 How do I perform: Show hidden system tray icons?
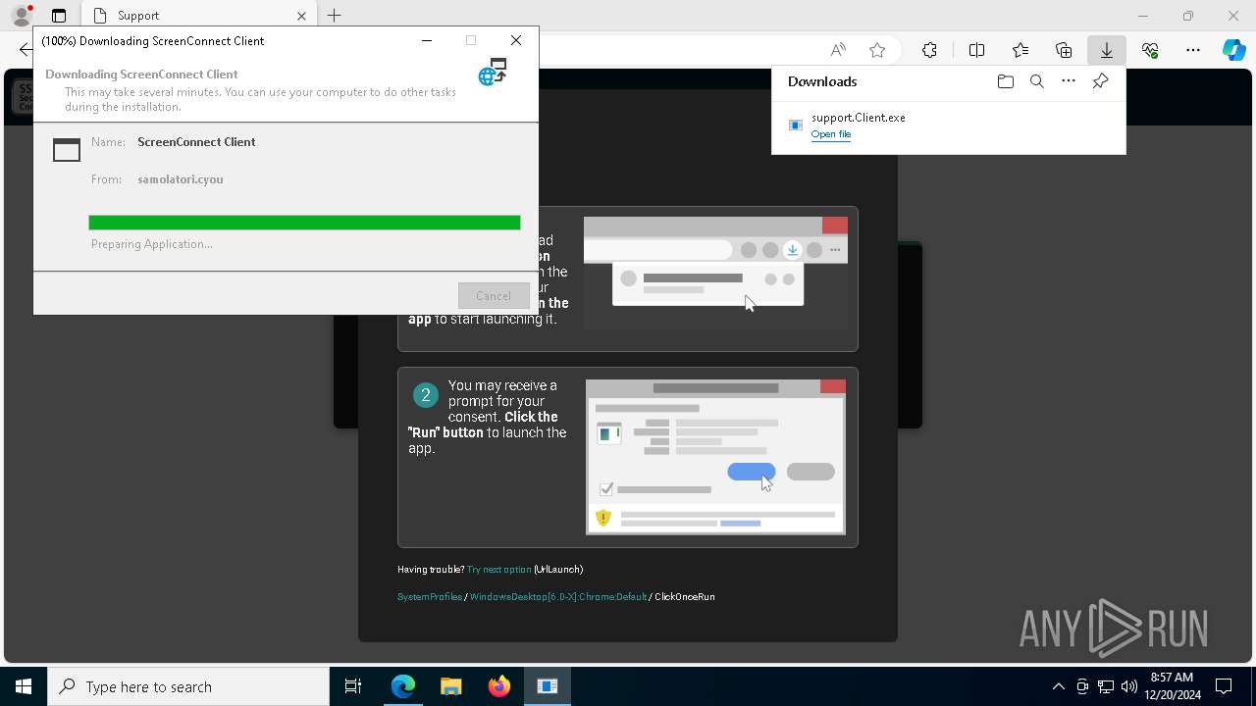pos(1058,686)
